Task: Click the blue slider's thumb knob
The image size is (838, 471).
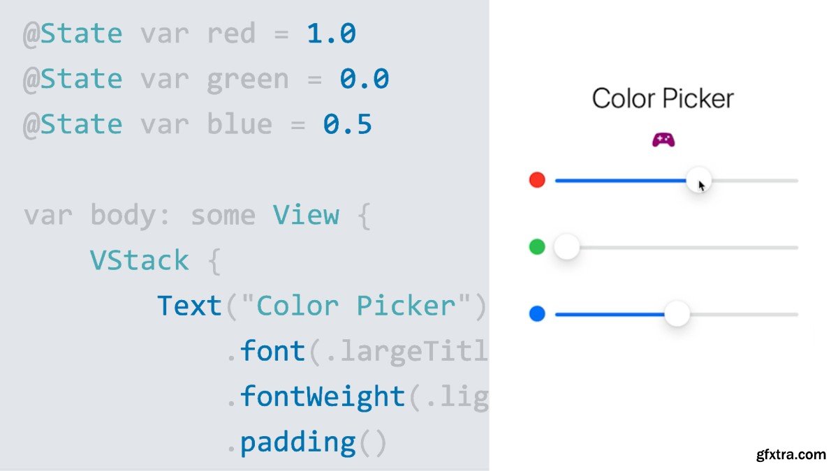Action: 676,314
